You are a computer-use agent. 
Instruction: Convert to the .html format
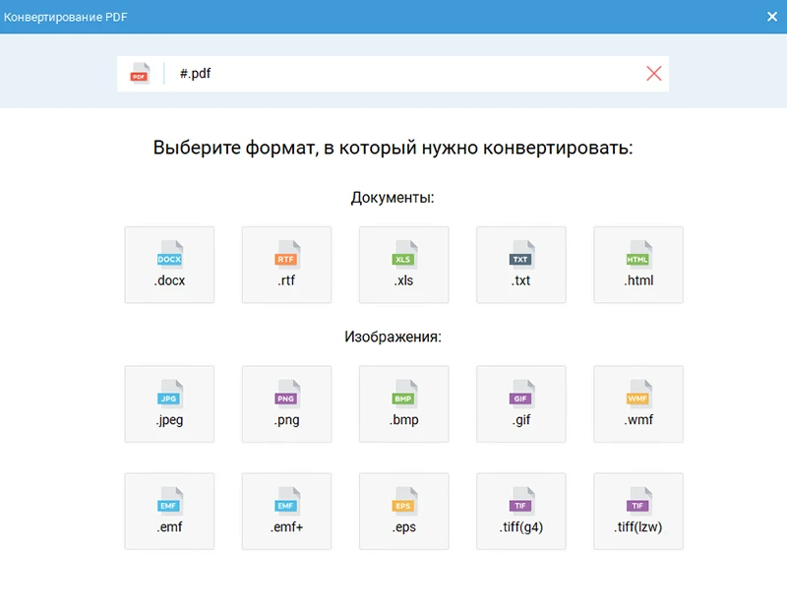638,265
